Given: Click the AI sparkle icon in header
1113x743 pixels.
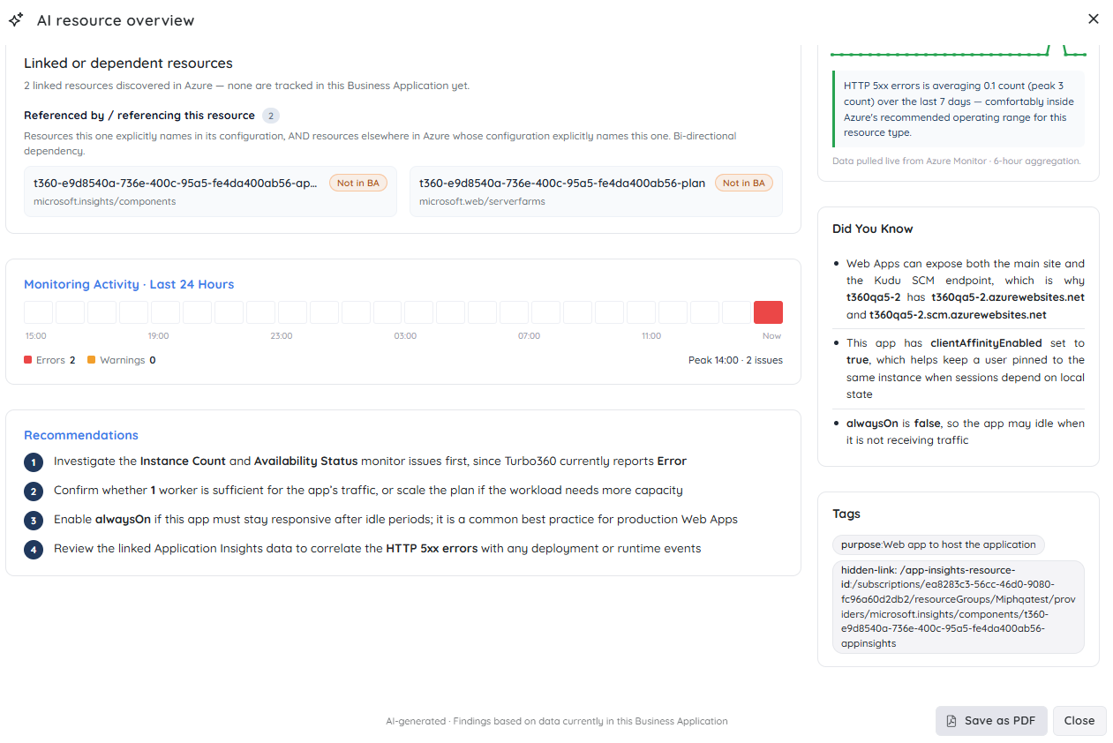Looking at the screenshot, I should pos(16,19).
